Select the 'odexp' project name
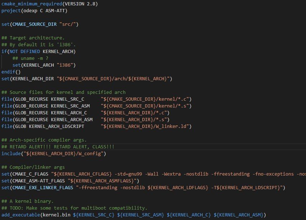Screen dimensions: 306x220 click(30, 11)
